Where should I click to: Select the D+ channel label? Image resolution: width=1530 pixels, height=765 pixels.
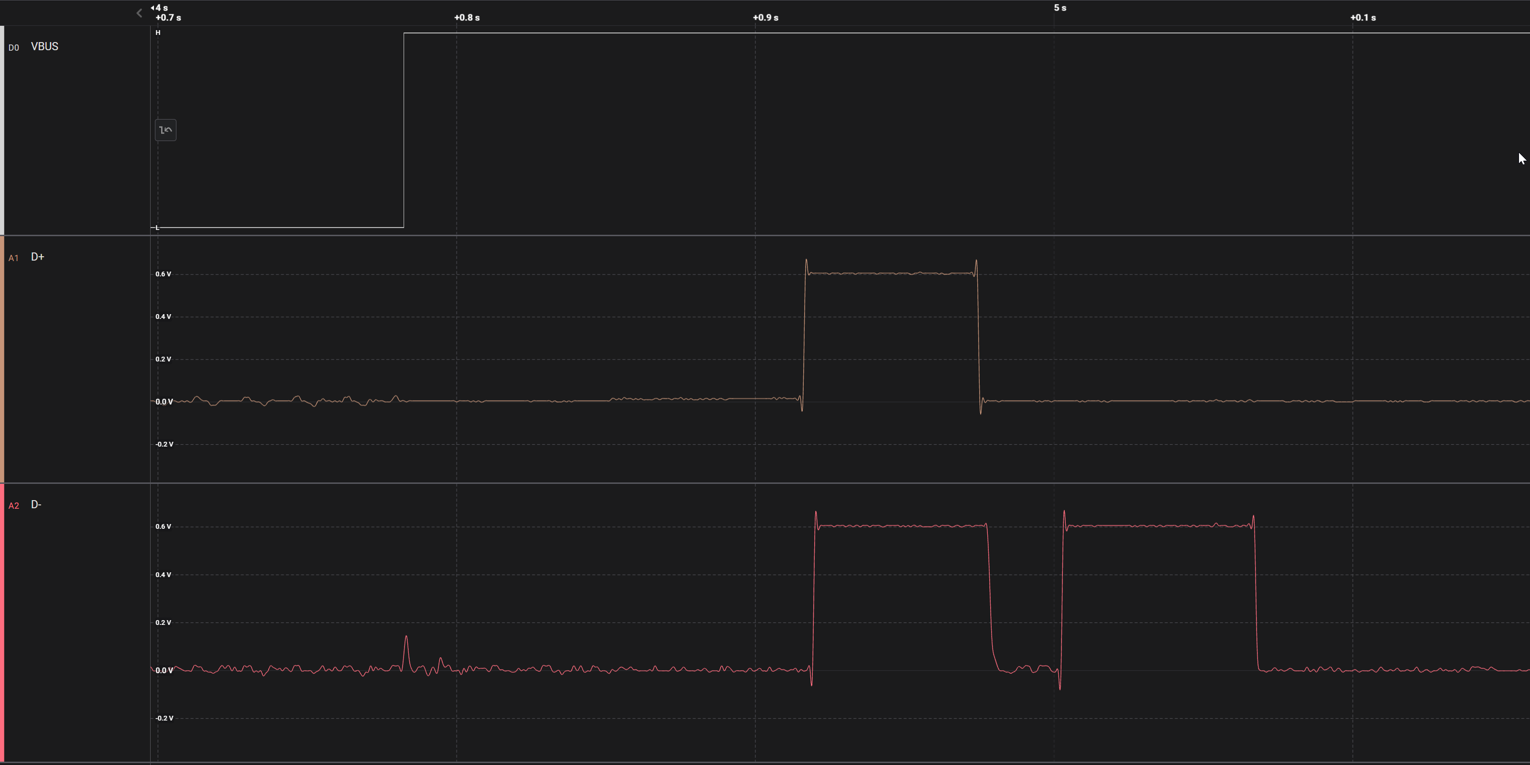coord(38,257)
